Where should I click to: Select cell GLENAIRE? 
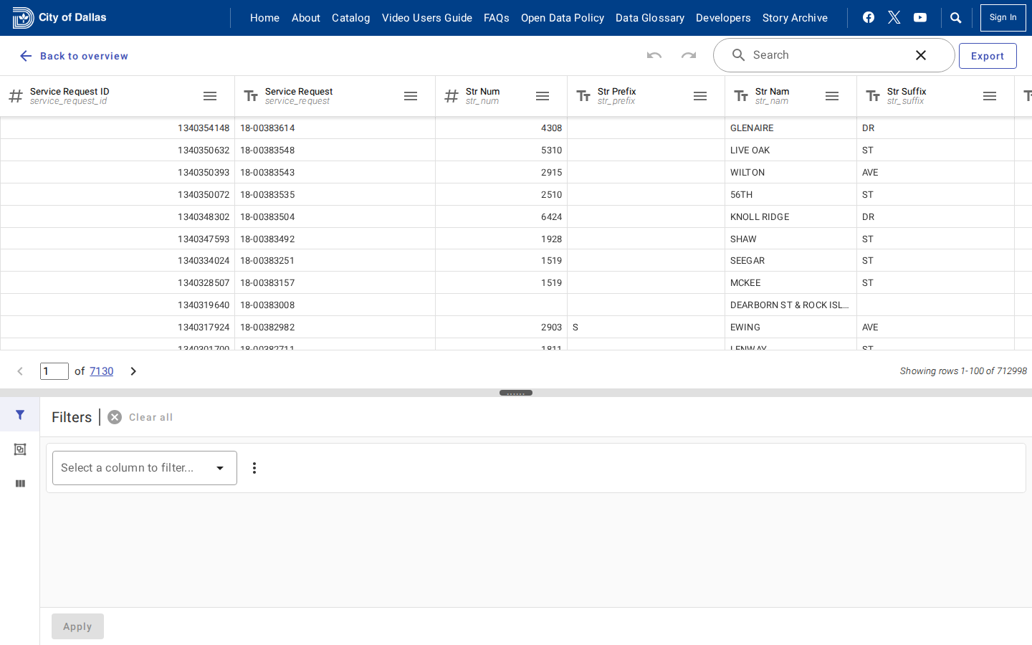(x=790, y=128)
